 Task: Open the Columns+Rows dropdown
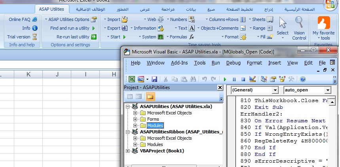click(226, 19)
